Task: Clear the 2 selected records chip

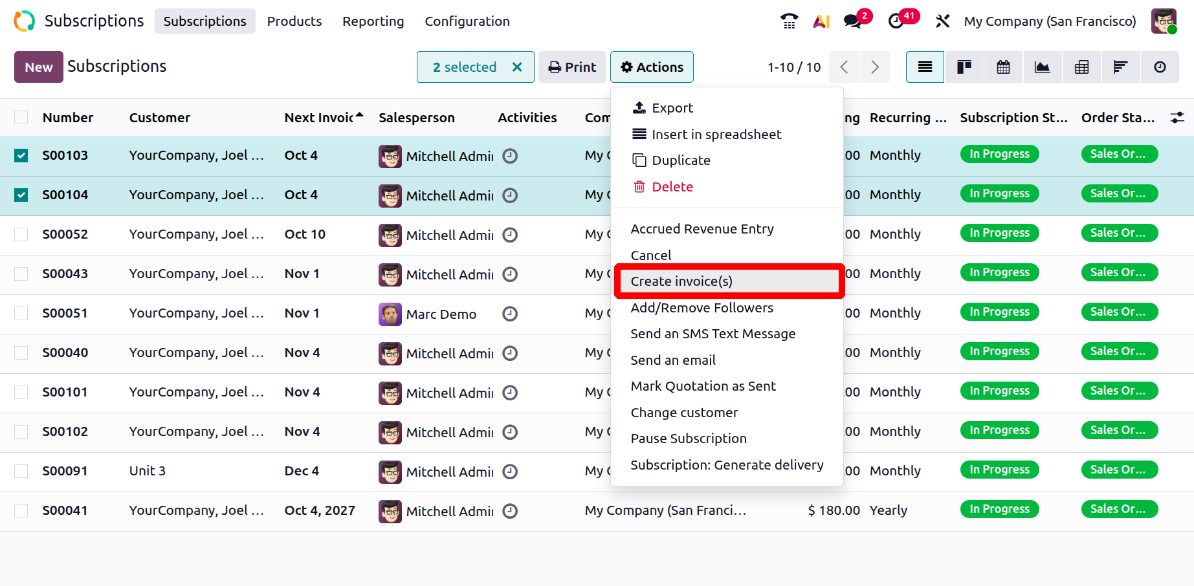Action: point(517,67)
